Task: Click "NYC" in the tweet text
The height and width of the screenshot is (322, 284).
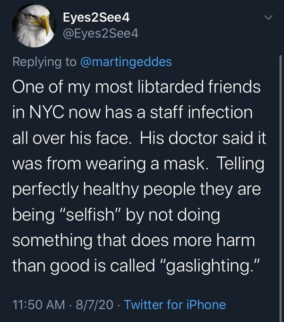Action: pyautogui.click(x=47, y=112)
